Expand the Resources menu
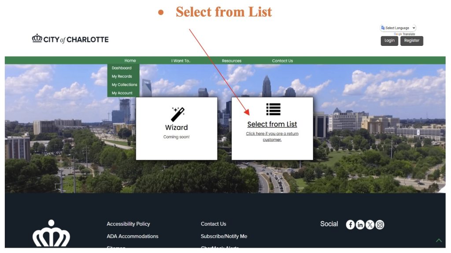Viewport: 451px width, 253px height. [x=232, y=61]
